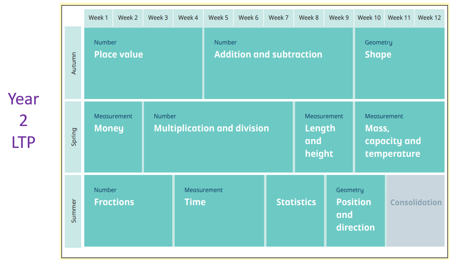
Task: Select the Week 6 column header
Action: click(248, 18)
